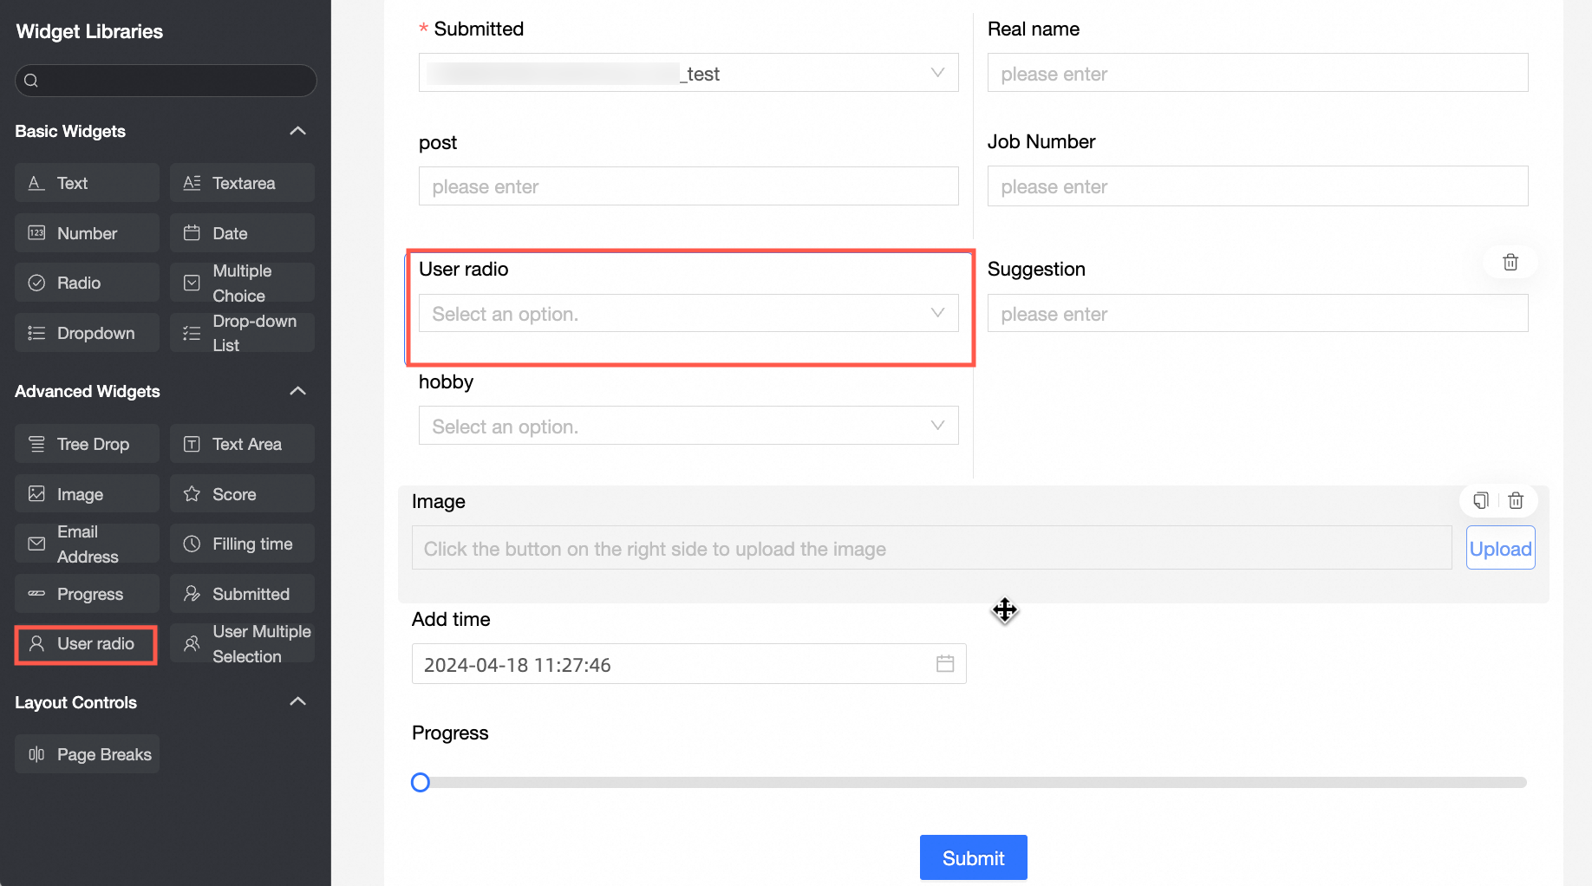Click the Upload button
The image size is (1592, 886).
(1500, 548)
